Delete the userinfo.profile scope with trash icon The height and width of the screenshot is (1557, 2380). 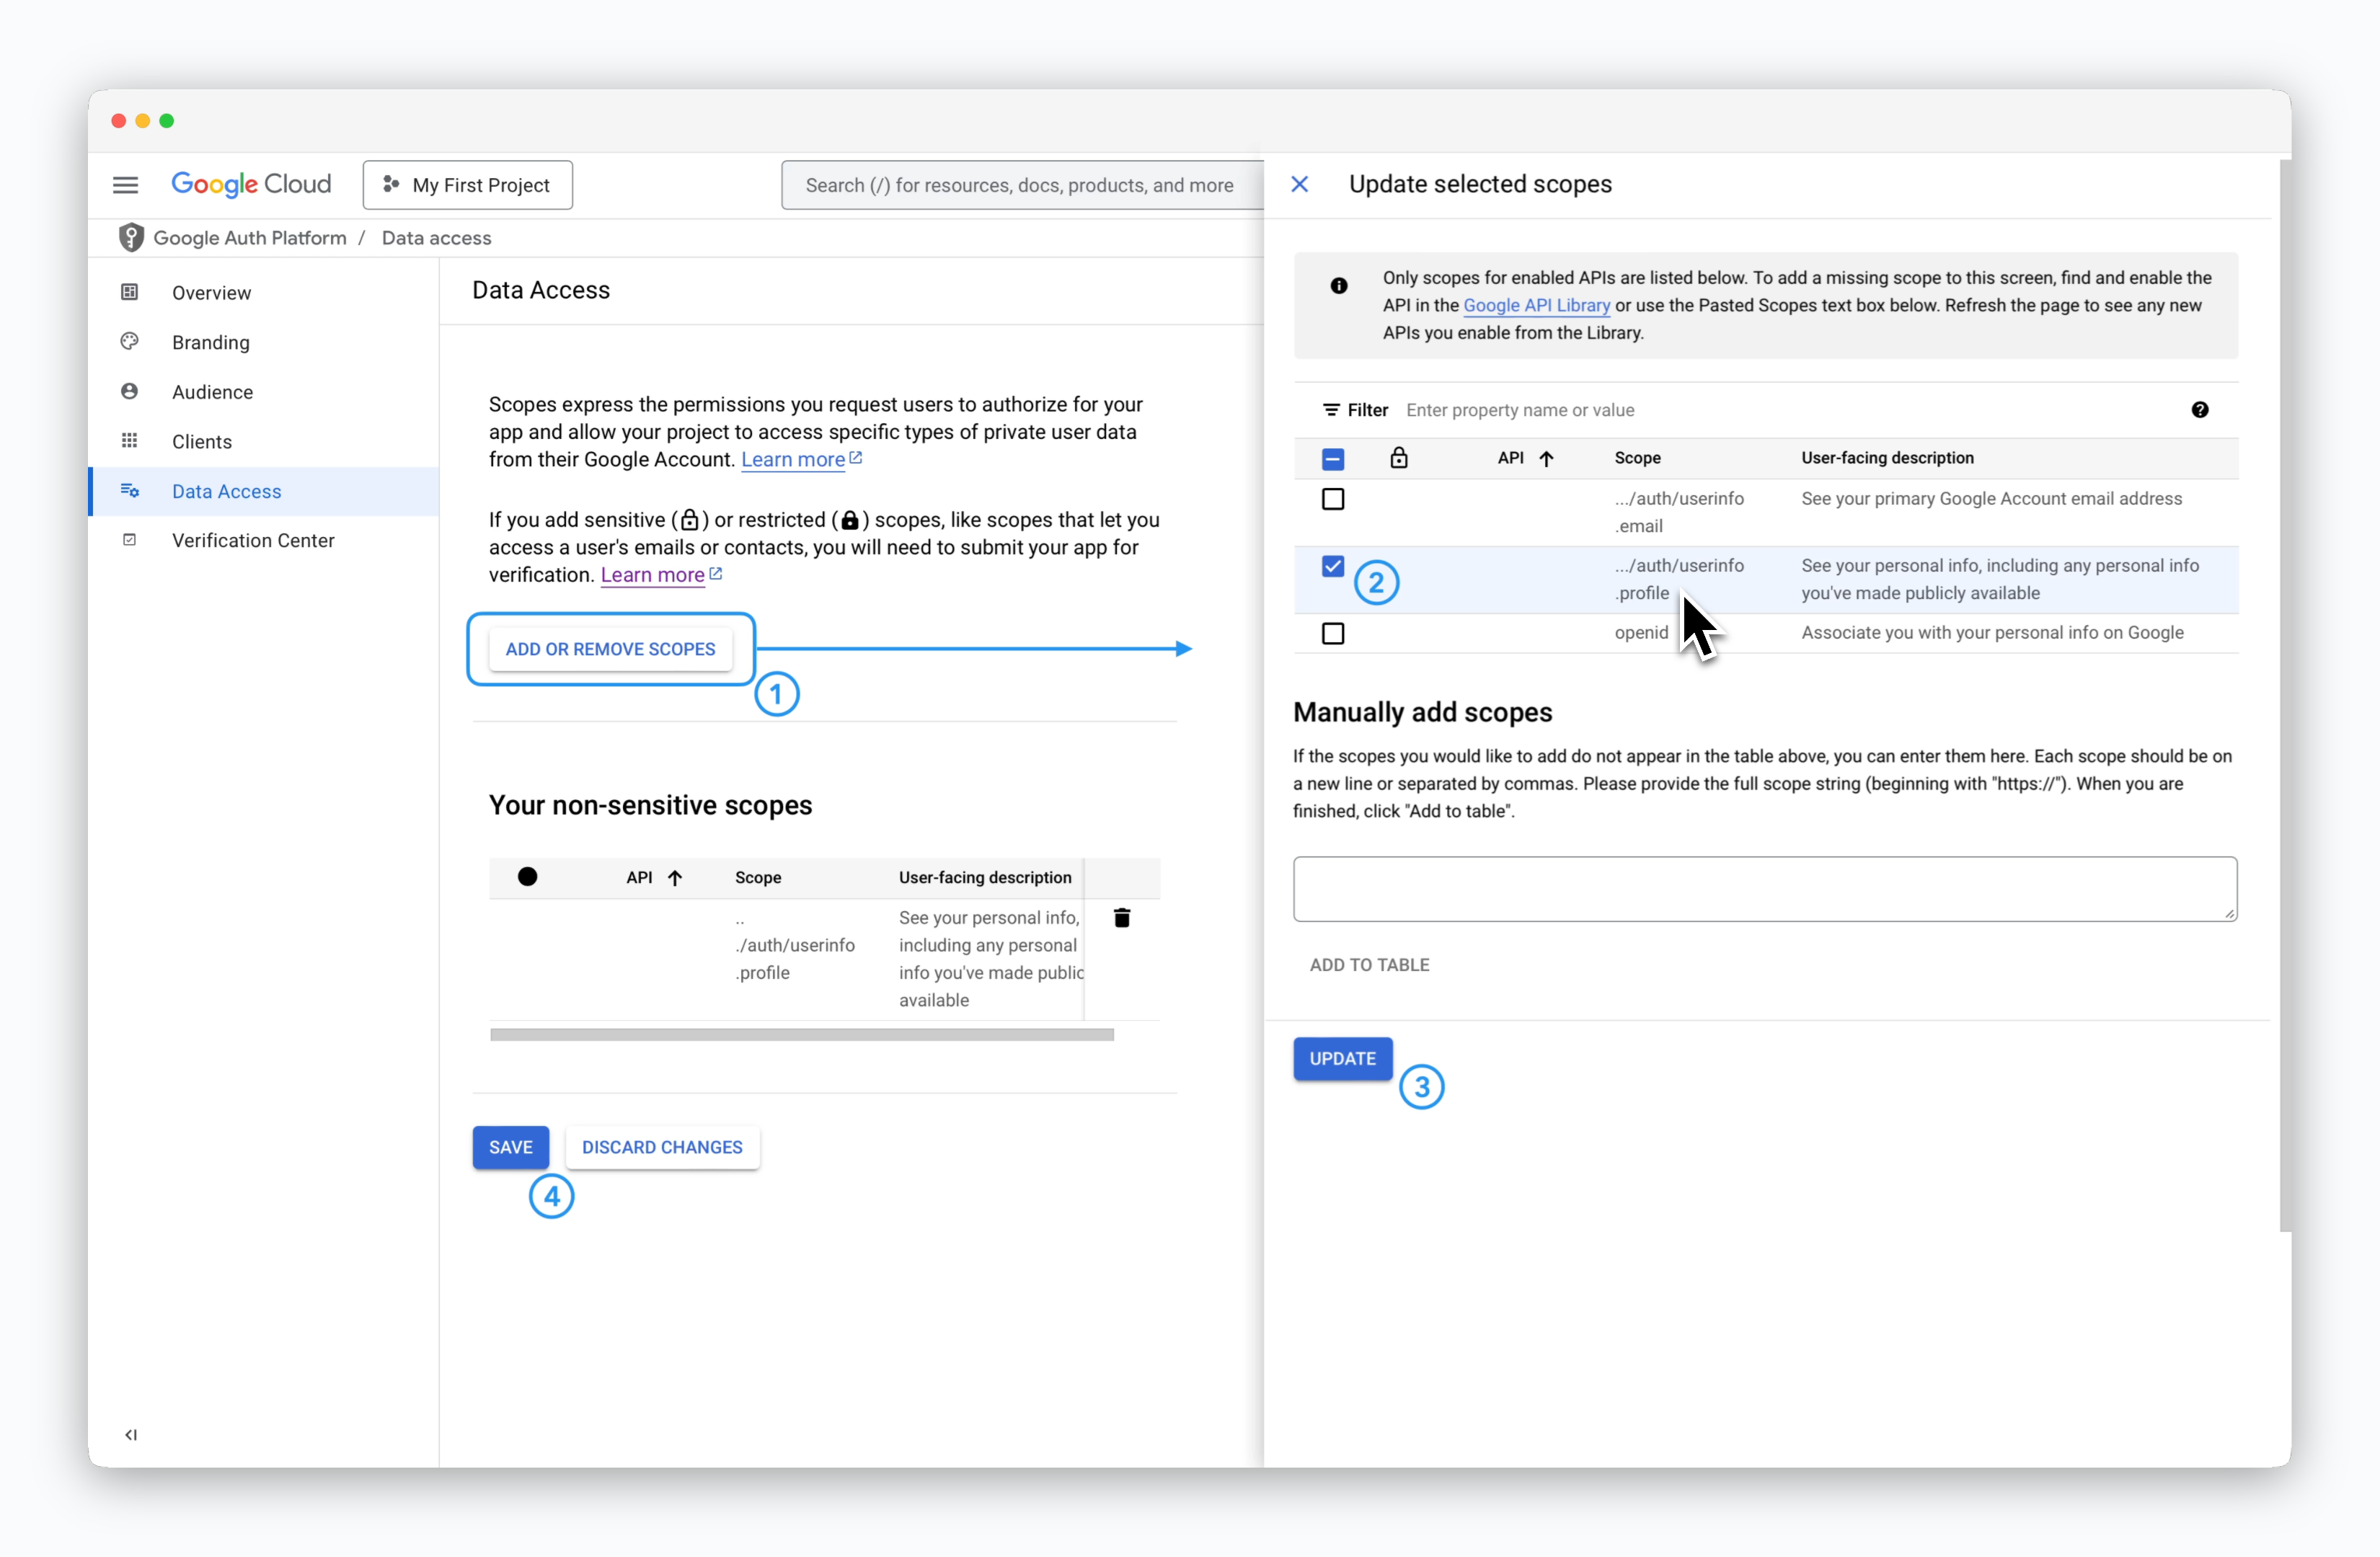(1122, 917)
